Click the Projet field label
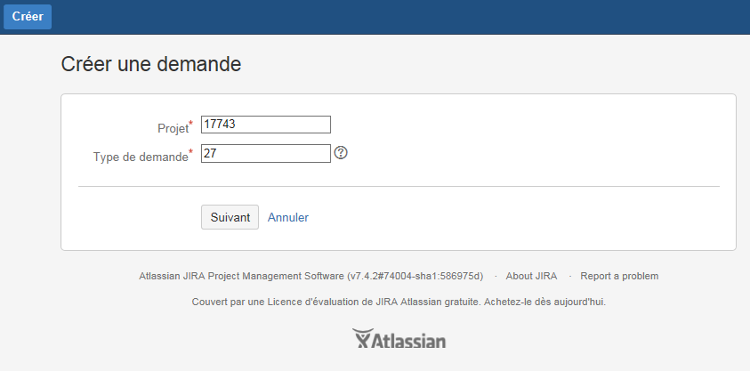 [x=173, y=129]
